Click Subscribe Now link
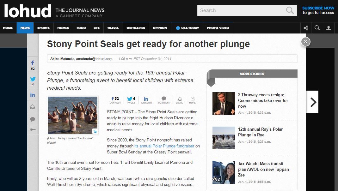 click(318, 8)
